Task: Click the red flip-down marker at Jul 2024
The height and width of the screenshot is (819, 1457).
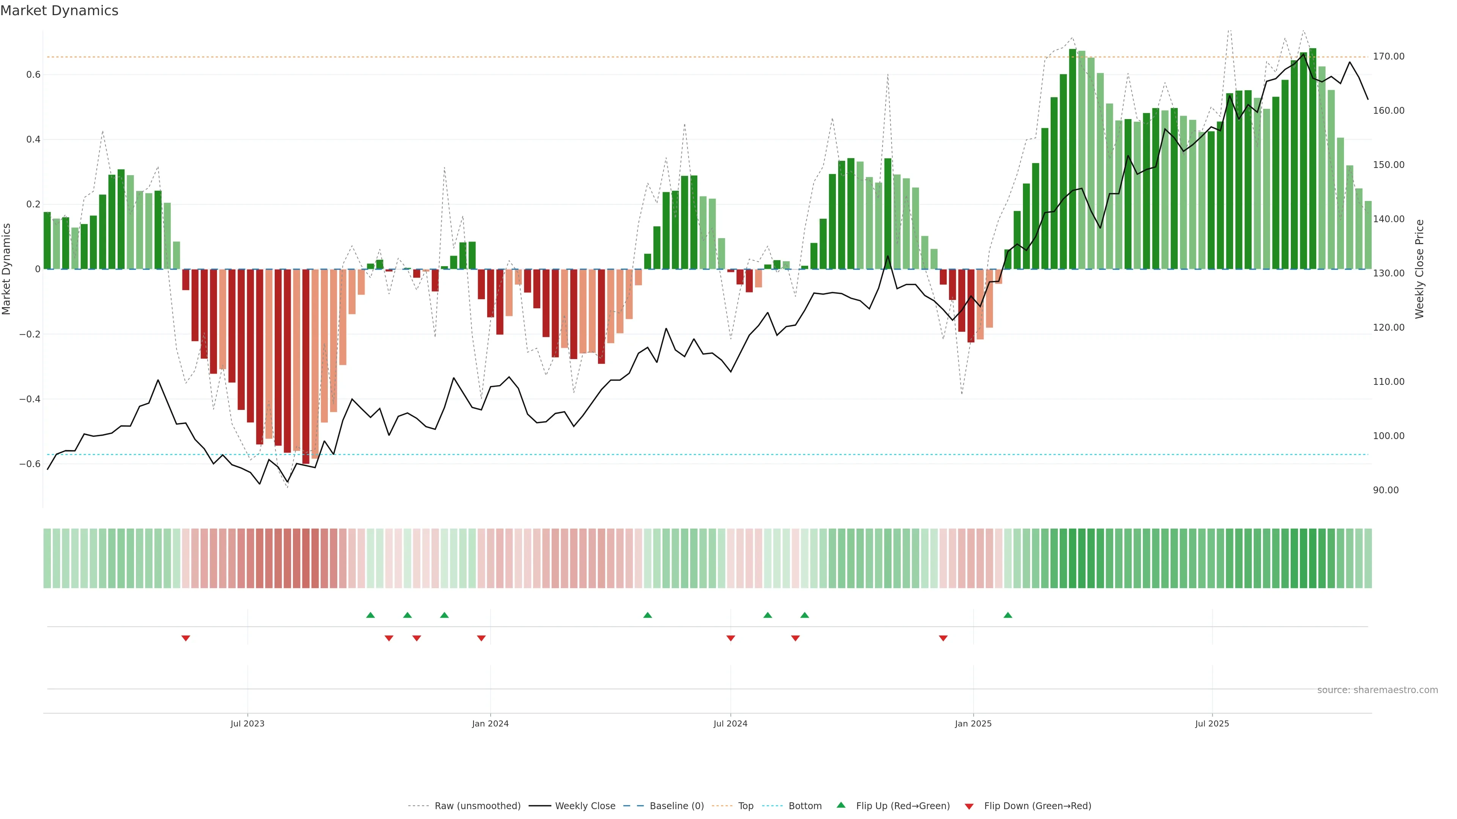Action: coord(730,638)
